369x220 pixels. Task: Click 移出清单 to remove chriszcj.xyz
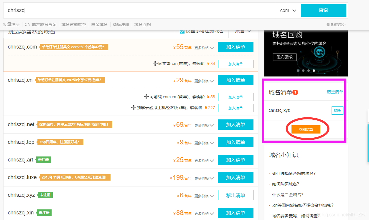coord(235,195)
